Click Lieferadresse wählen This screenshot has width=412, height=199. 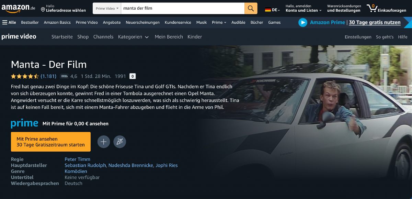click(66, 10)
